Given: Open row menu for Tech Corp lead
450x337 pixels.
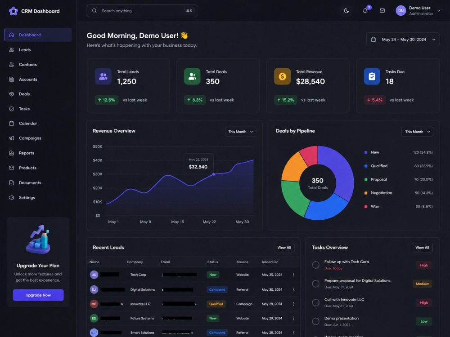Looking at the screenshot, I should pos(293,275).
